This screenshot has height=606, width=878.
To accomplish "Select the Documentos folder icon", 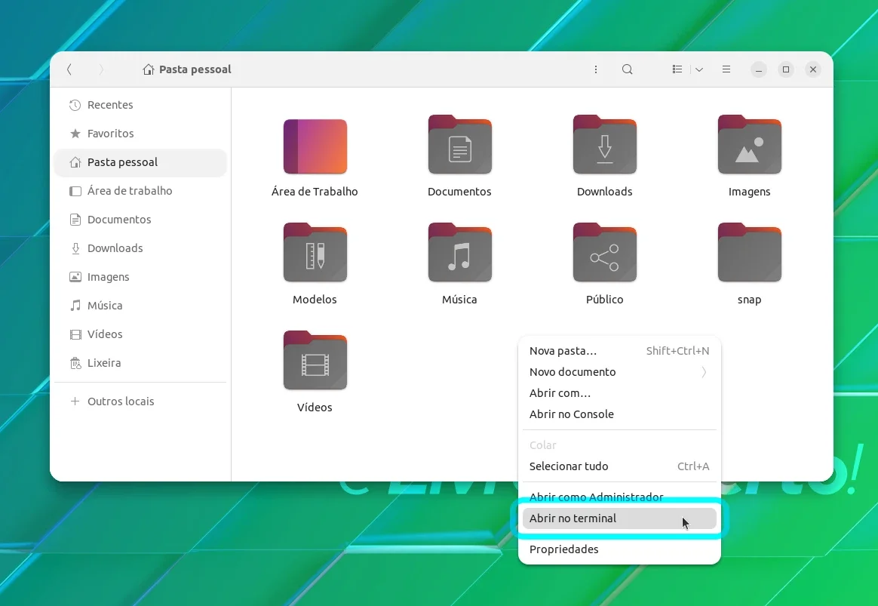I will 459,144.
